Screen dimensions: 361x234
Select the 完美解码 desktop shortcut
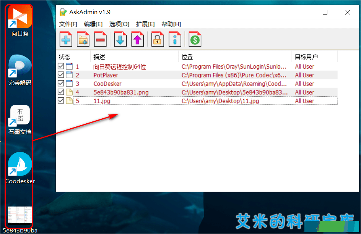[x=20, y=70]
